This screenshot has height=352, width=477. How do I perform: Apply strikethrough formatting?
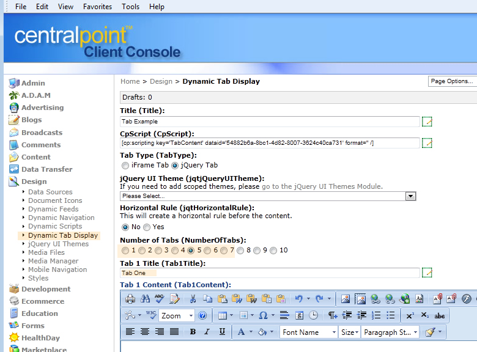click(440, 315)
